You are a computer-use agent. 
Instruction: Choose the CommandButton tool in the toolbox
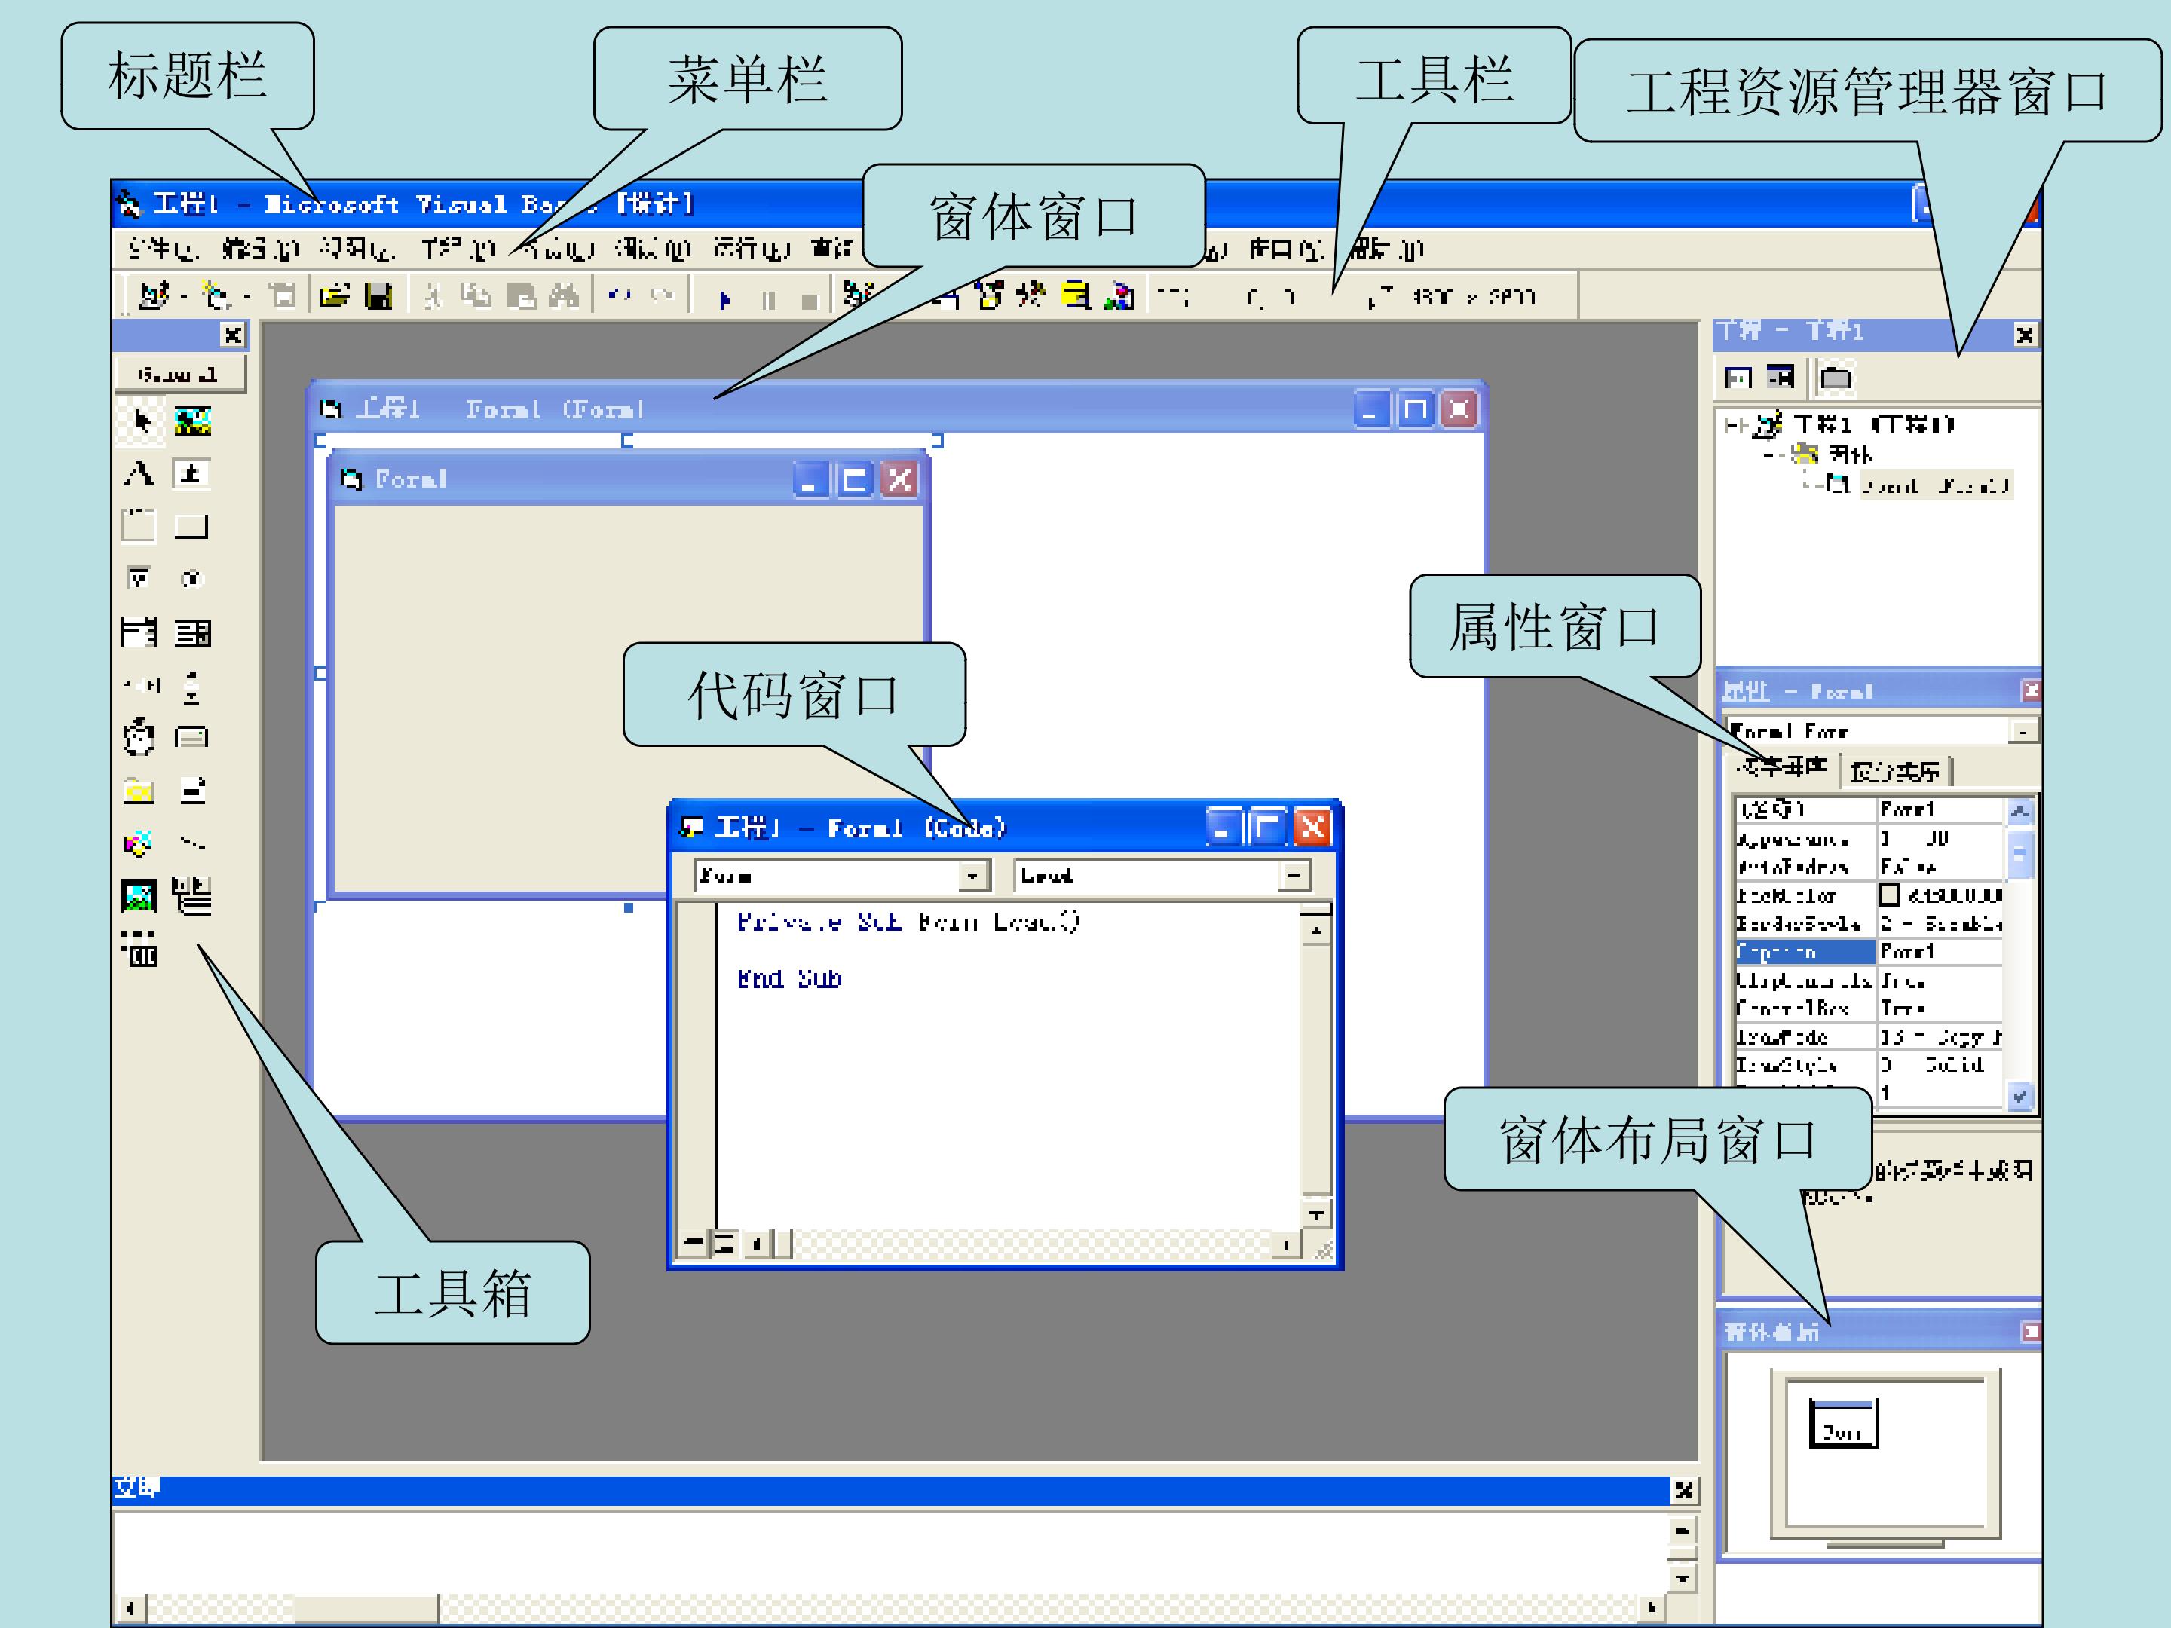[191, 527]
